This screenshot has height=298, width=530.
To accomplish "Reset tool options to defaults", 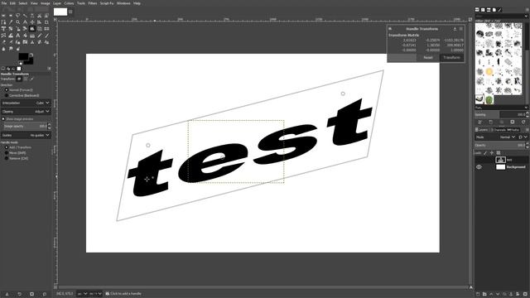I will (x=44, y=294).
